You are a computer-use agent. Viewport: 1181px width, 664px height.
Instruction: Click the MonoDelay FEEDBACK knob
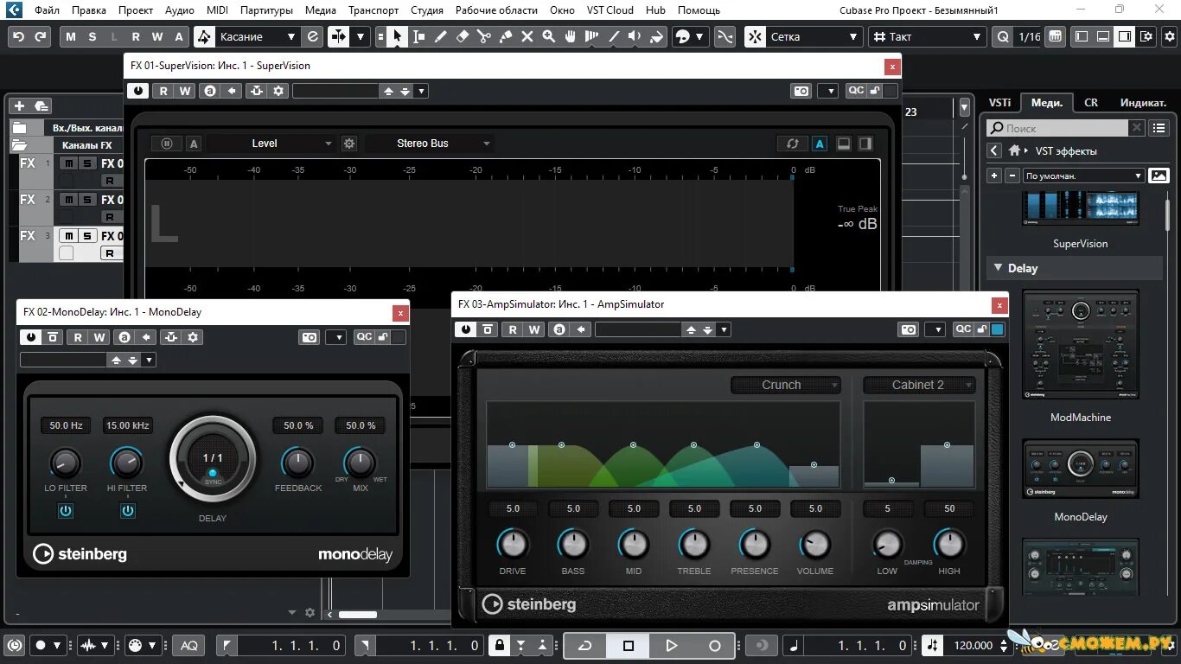(x=297, y=463)
